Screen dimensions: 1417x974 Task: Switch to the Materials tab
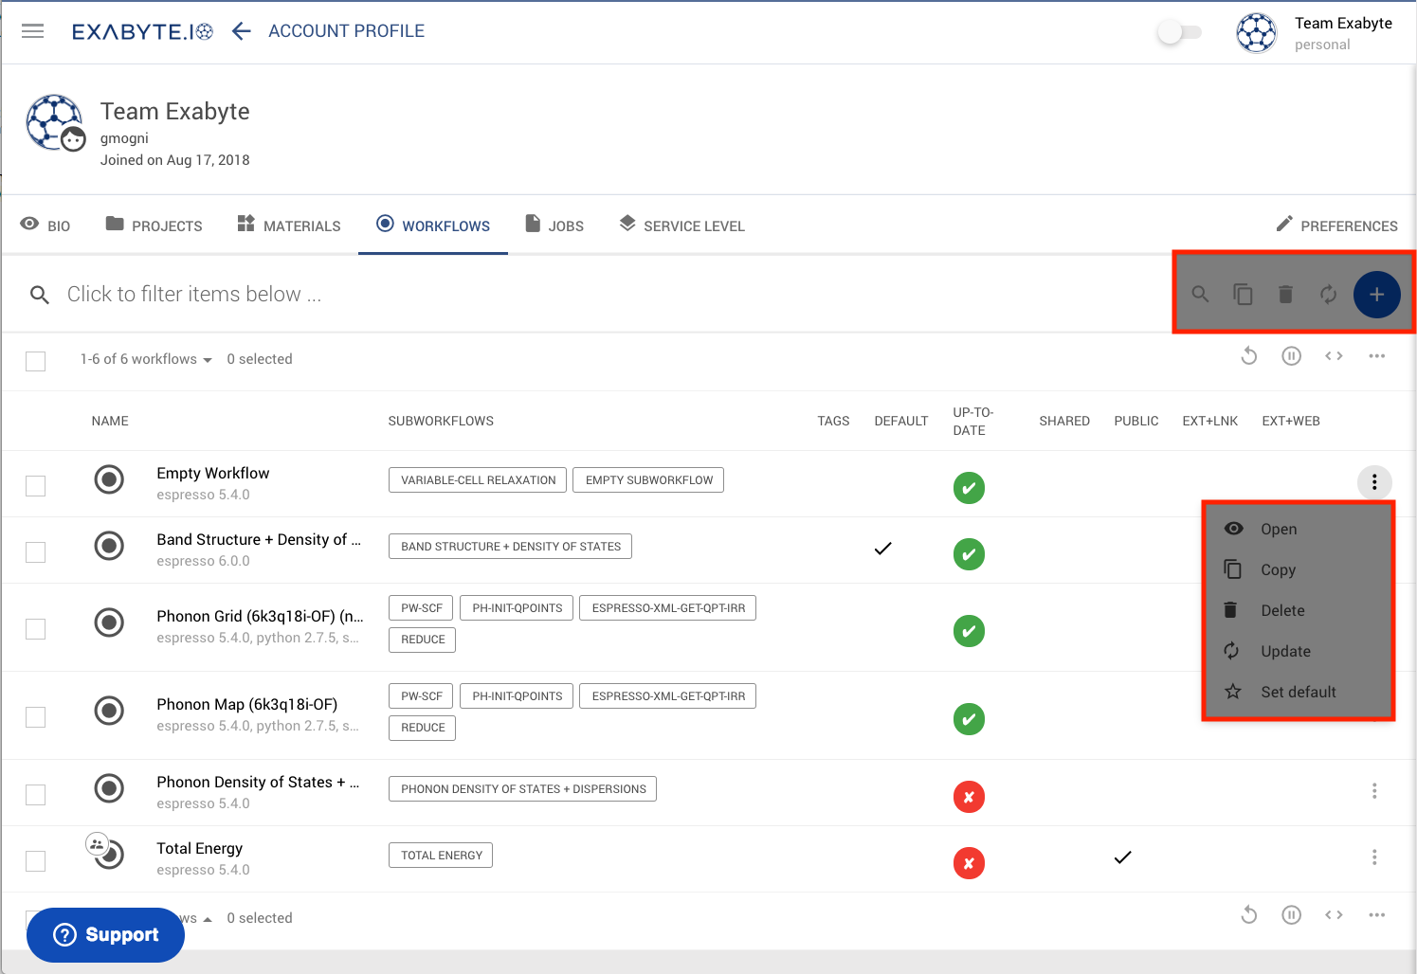click(289, 225)
